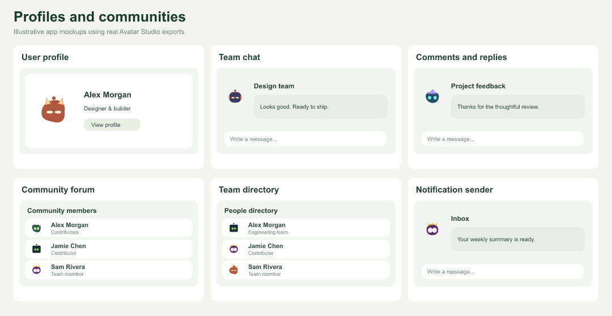This screenshot has height=316, width=612.
Task: Click the Project feedback avatar with purple hat
Action: [432, 96]
